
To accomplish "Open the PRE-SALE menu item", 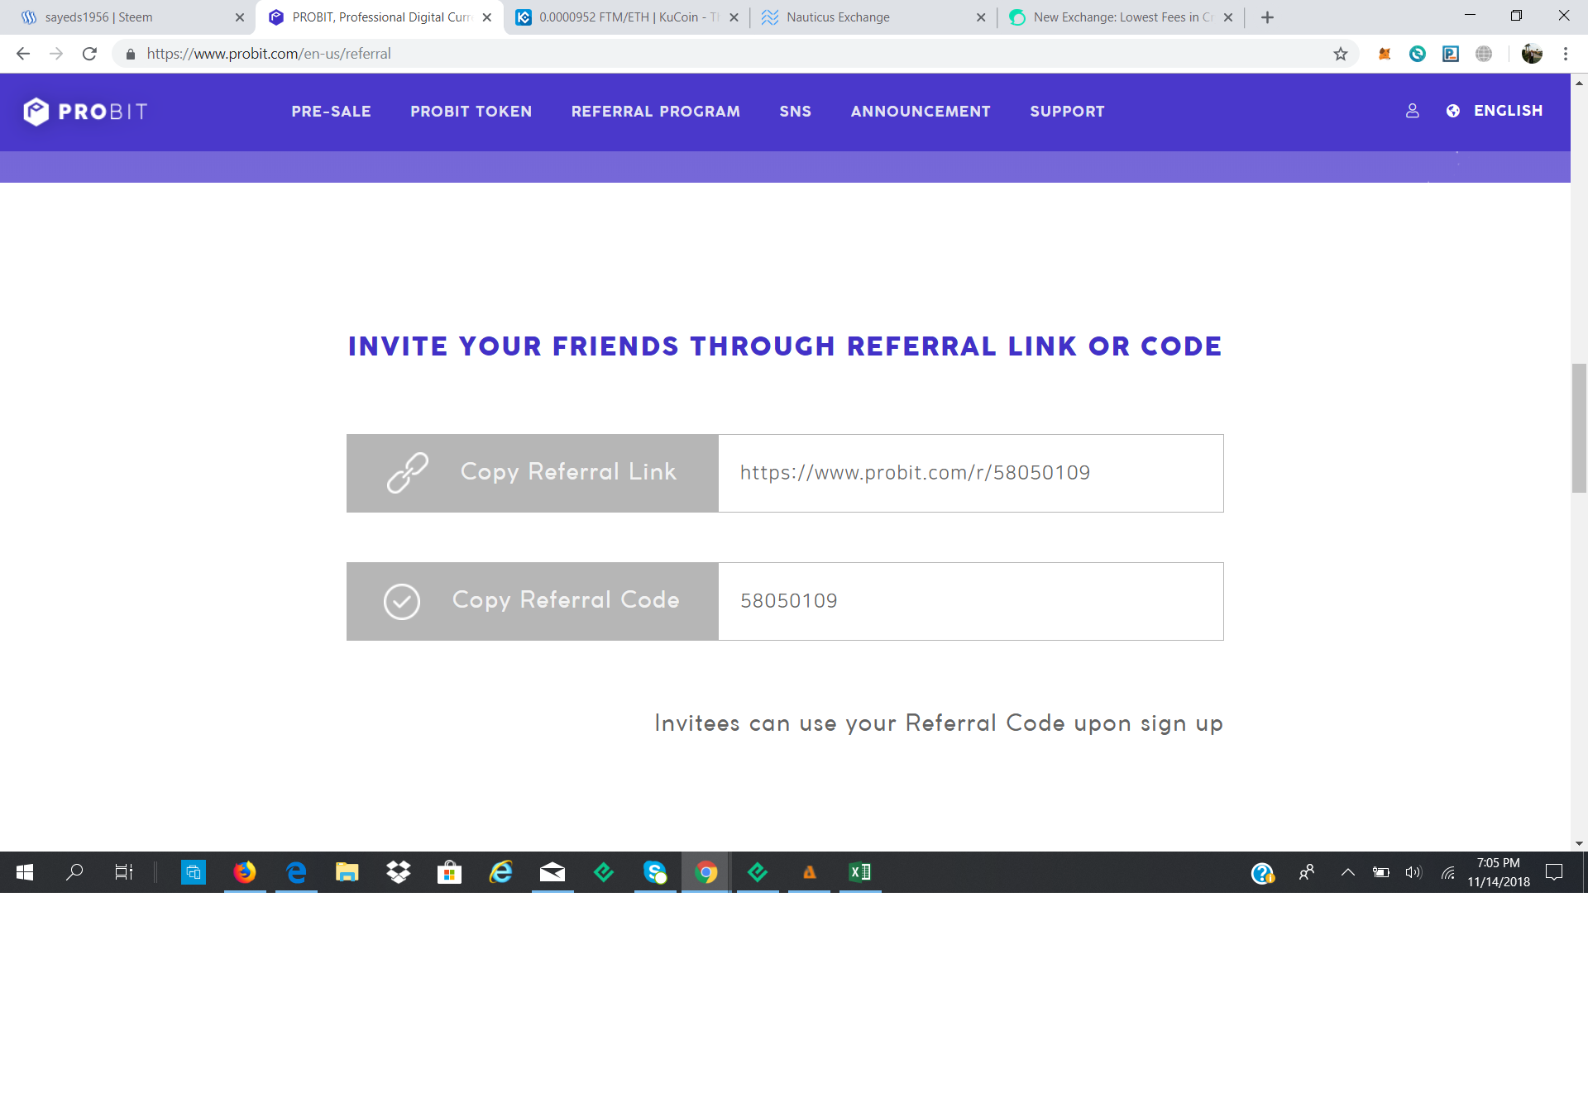I will (x=331, y=112).
